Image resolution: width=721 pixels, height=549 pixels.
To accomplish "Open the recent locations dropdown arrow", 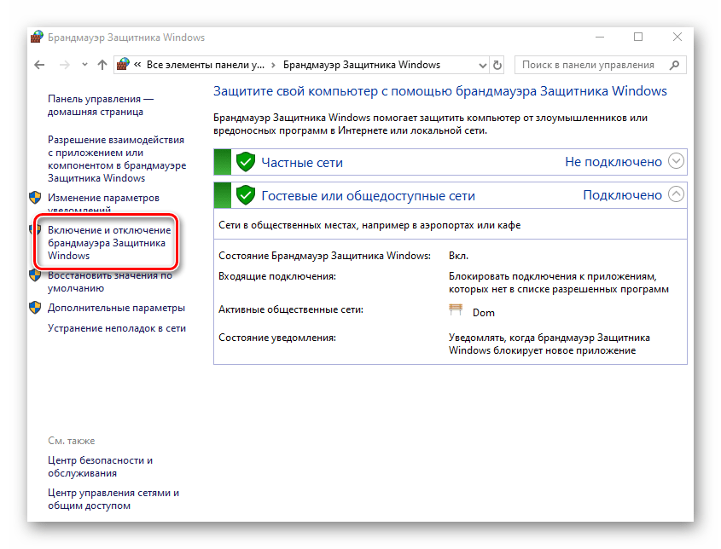I will tap(84, 65).
